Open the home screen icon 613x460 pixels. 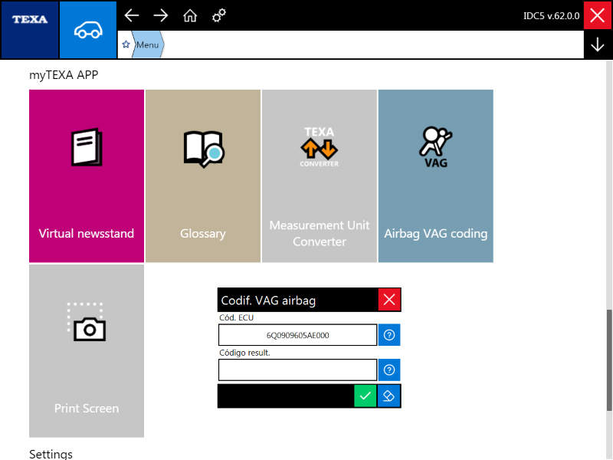click(x=190, y=15)
